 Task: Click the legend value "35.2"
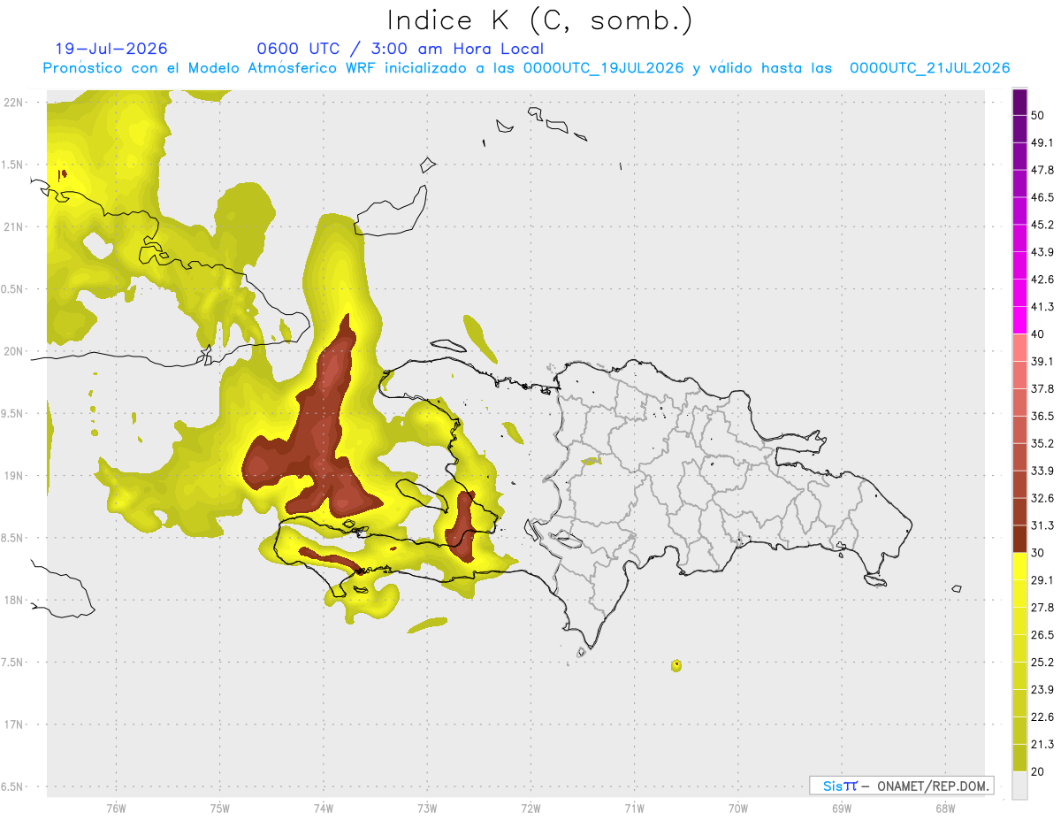point(1042,443)
